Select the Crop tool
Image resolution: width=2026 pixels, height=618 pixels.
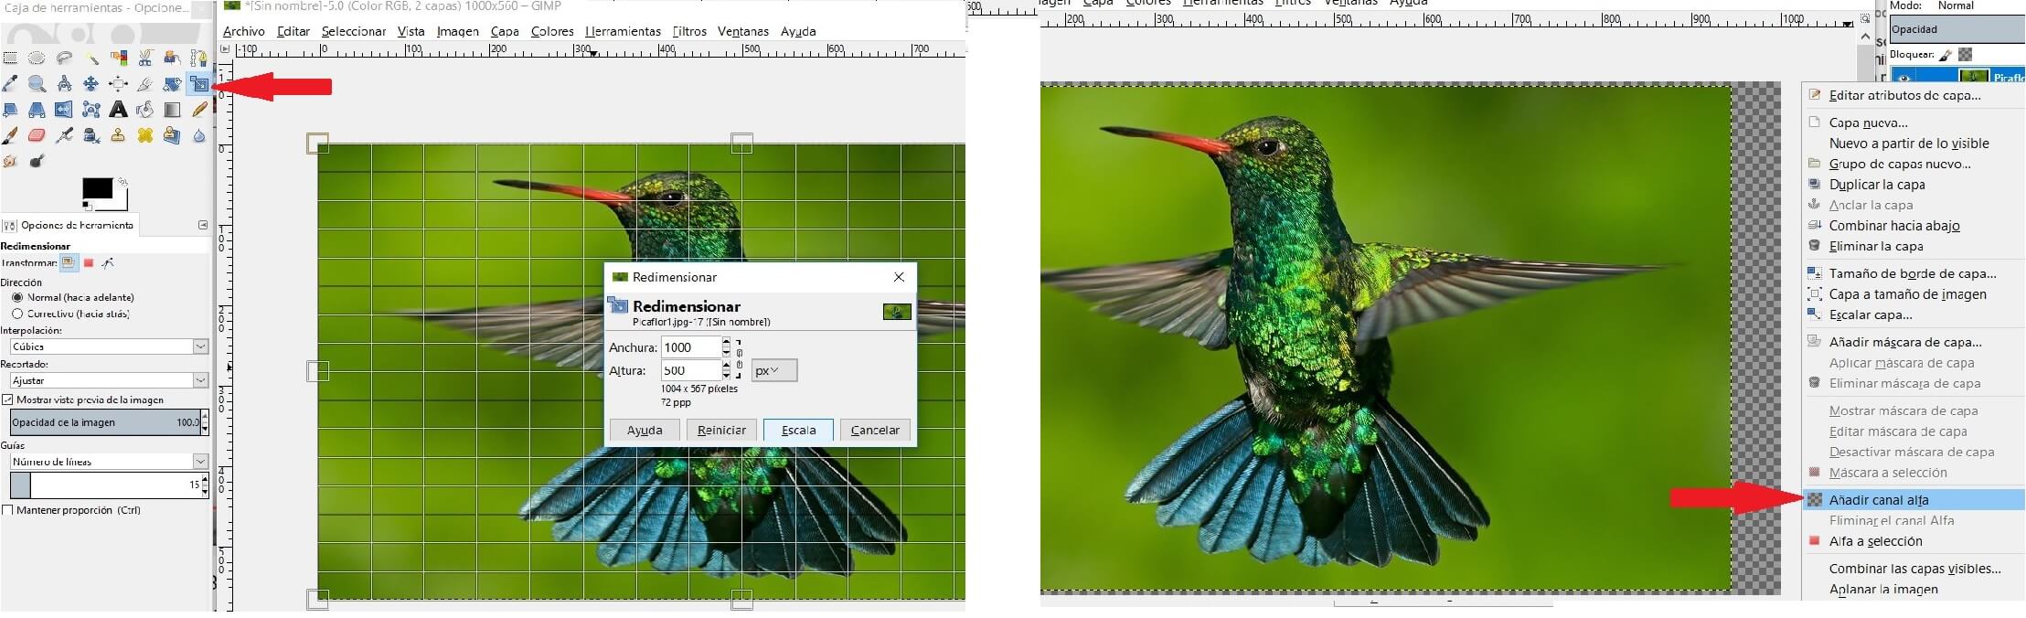tap(144, 84)
